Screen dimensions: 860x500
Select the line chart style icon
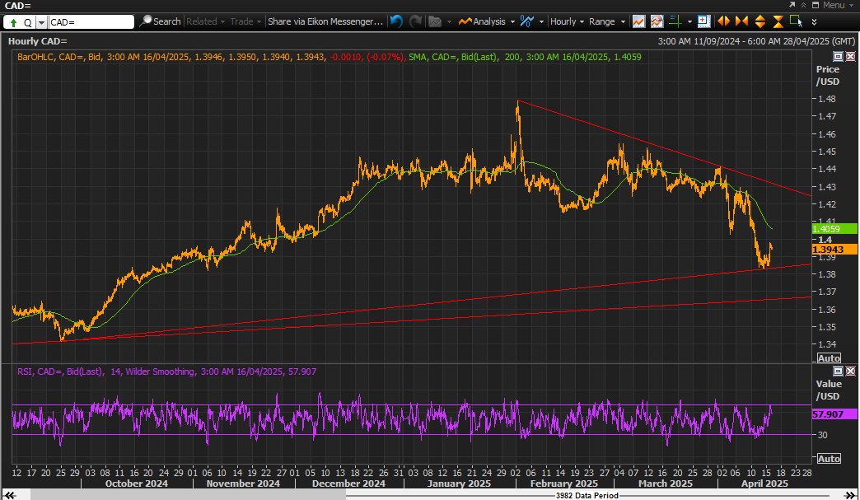[638, 21]
